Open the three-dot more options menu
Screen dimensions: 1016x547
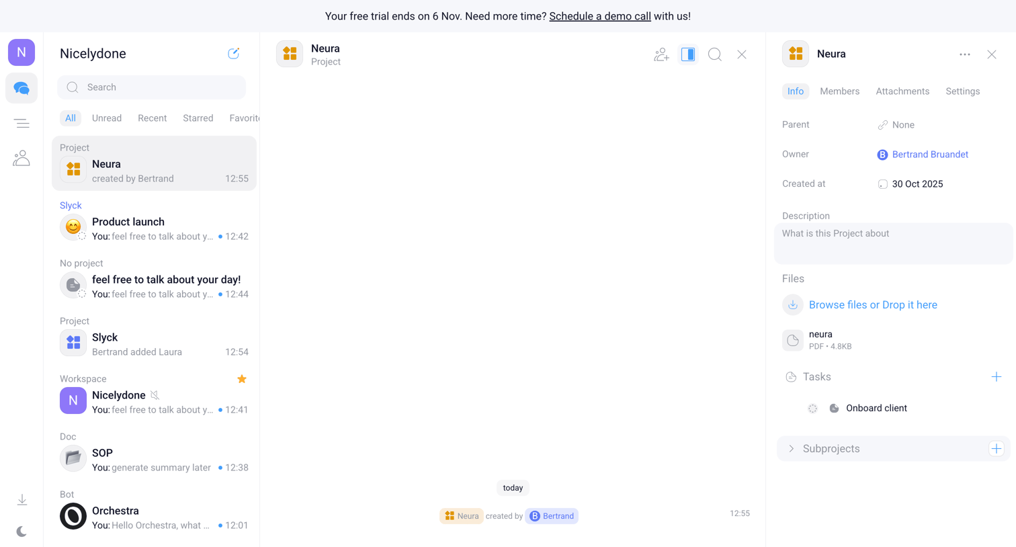965,54
